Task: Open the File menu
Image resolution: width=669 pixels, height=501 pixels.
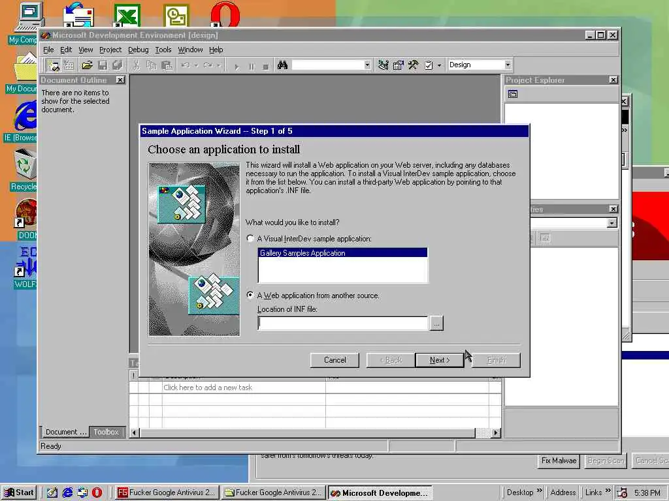Action: 48,50
